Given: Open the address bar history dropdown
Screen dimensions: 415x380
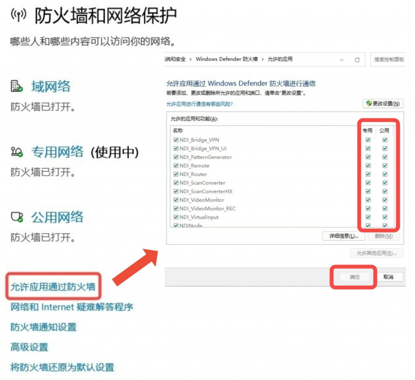Looking at the screenshot, I should 342,60.
